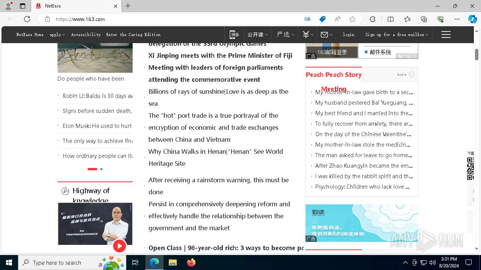Click the scrollbar down arrow
The width and height of the screenshot is (481, 270).
coord(476,249)
